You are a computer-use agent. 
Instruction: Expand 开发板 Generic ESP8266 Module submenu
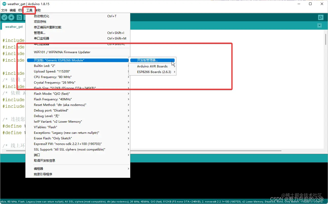tap(78, 60)
